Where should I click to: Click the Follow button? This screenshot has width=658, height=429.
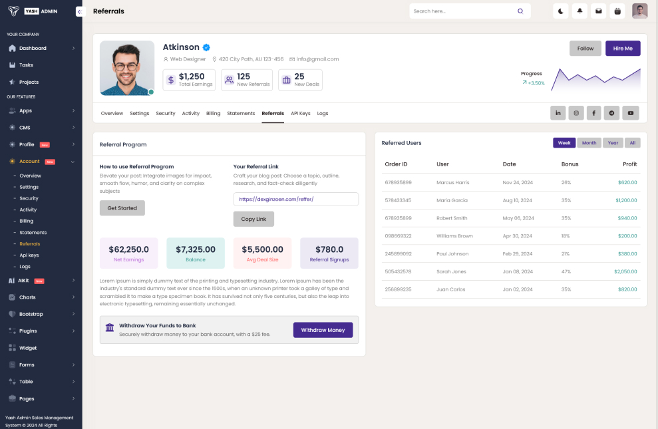tap(585, 49)
